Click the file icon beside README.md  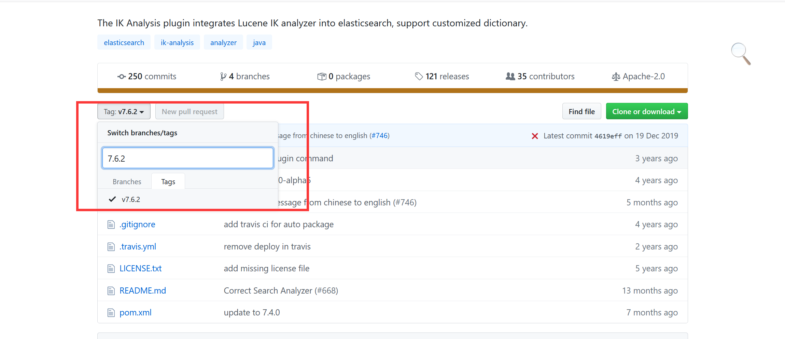111,290
